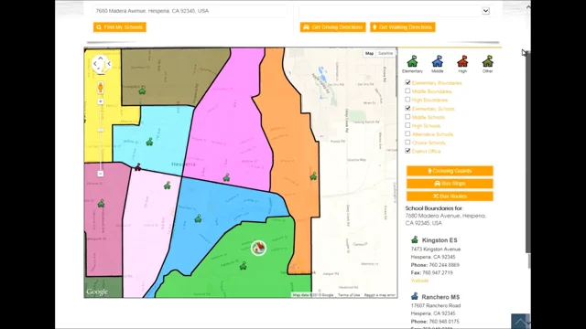The width and height of the screenshot is (586, 329).
Task: Switch map to Satellite view tab
Action: [x=385, y=53]
